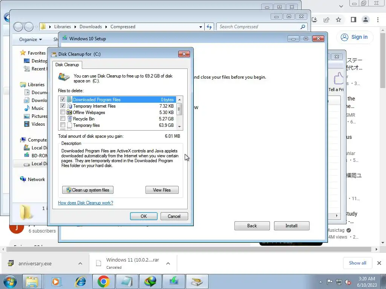The image size is (386, 289).
Task: Expand the arrow after Libraries breadcrumb
Action: 75,27
